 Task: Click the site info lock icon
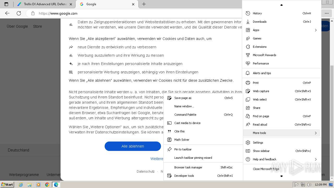click(x=33, y=13)
